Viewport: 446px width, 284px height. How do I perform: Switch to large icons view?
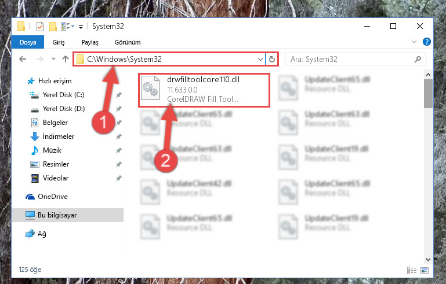[x=425, y=270]
